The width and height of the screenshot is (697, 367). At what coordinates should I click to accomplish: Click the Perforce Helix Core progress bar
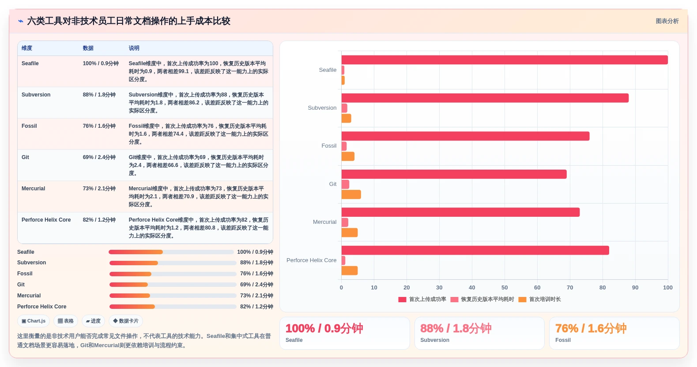click(173, 307)
